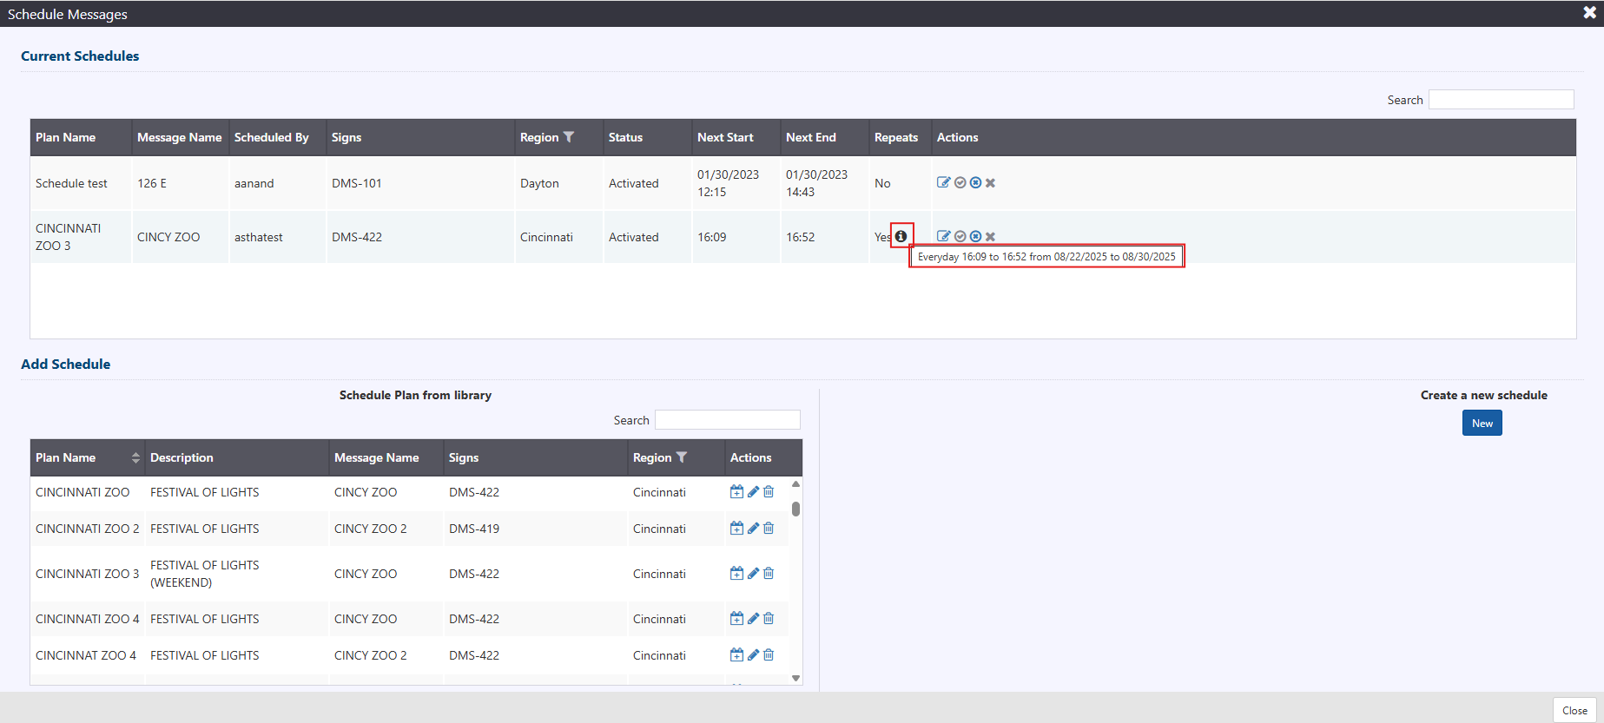1604x723 pixels.
Task: Click New to create a schedule
Action: [x=1482, y=424]
